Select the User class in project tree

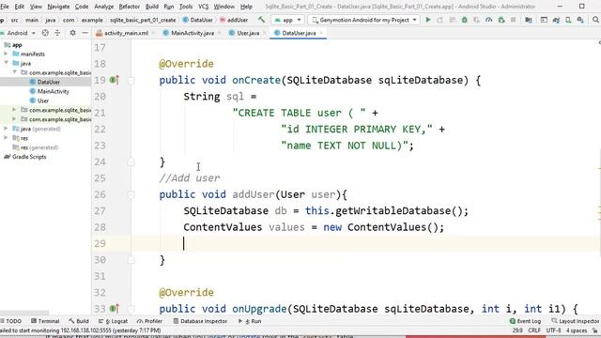[x=43, y=100]
